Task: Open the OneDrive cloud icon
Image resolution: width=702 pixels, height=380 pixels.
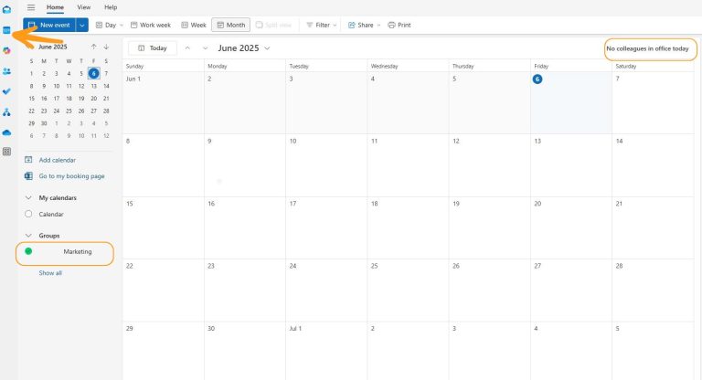Action: (x=6, y=132)
